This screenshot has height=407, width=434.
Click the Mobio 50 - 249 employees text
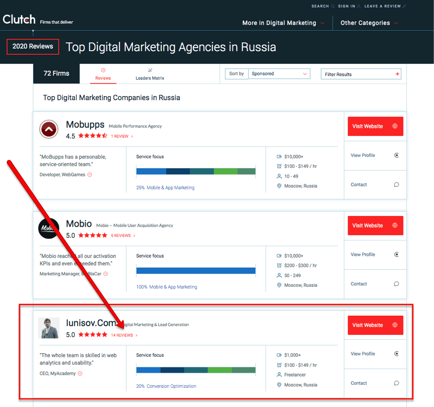(293, 276)
